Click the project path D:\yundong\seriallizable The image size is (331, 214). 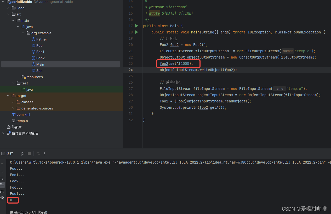tap(53, 2)
